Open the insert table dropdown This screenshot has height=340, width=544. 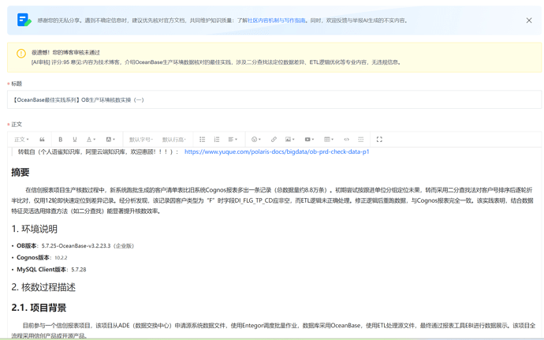(329, 140)
